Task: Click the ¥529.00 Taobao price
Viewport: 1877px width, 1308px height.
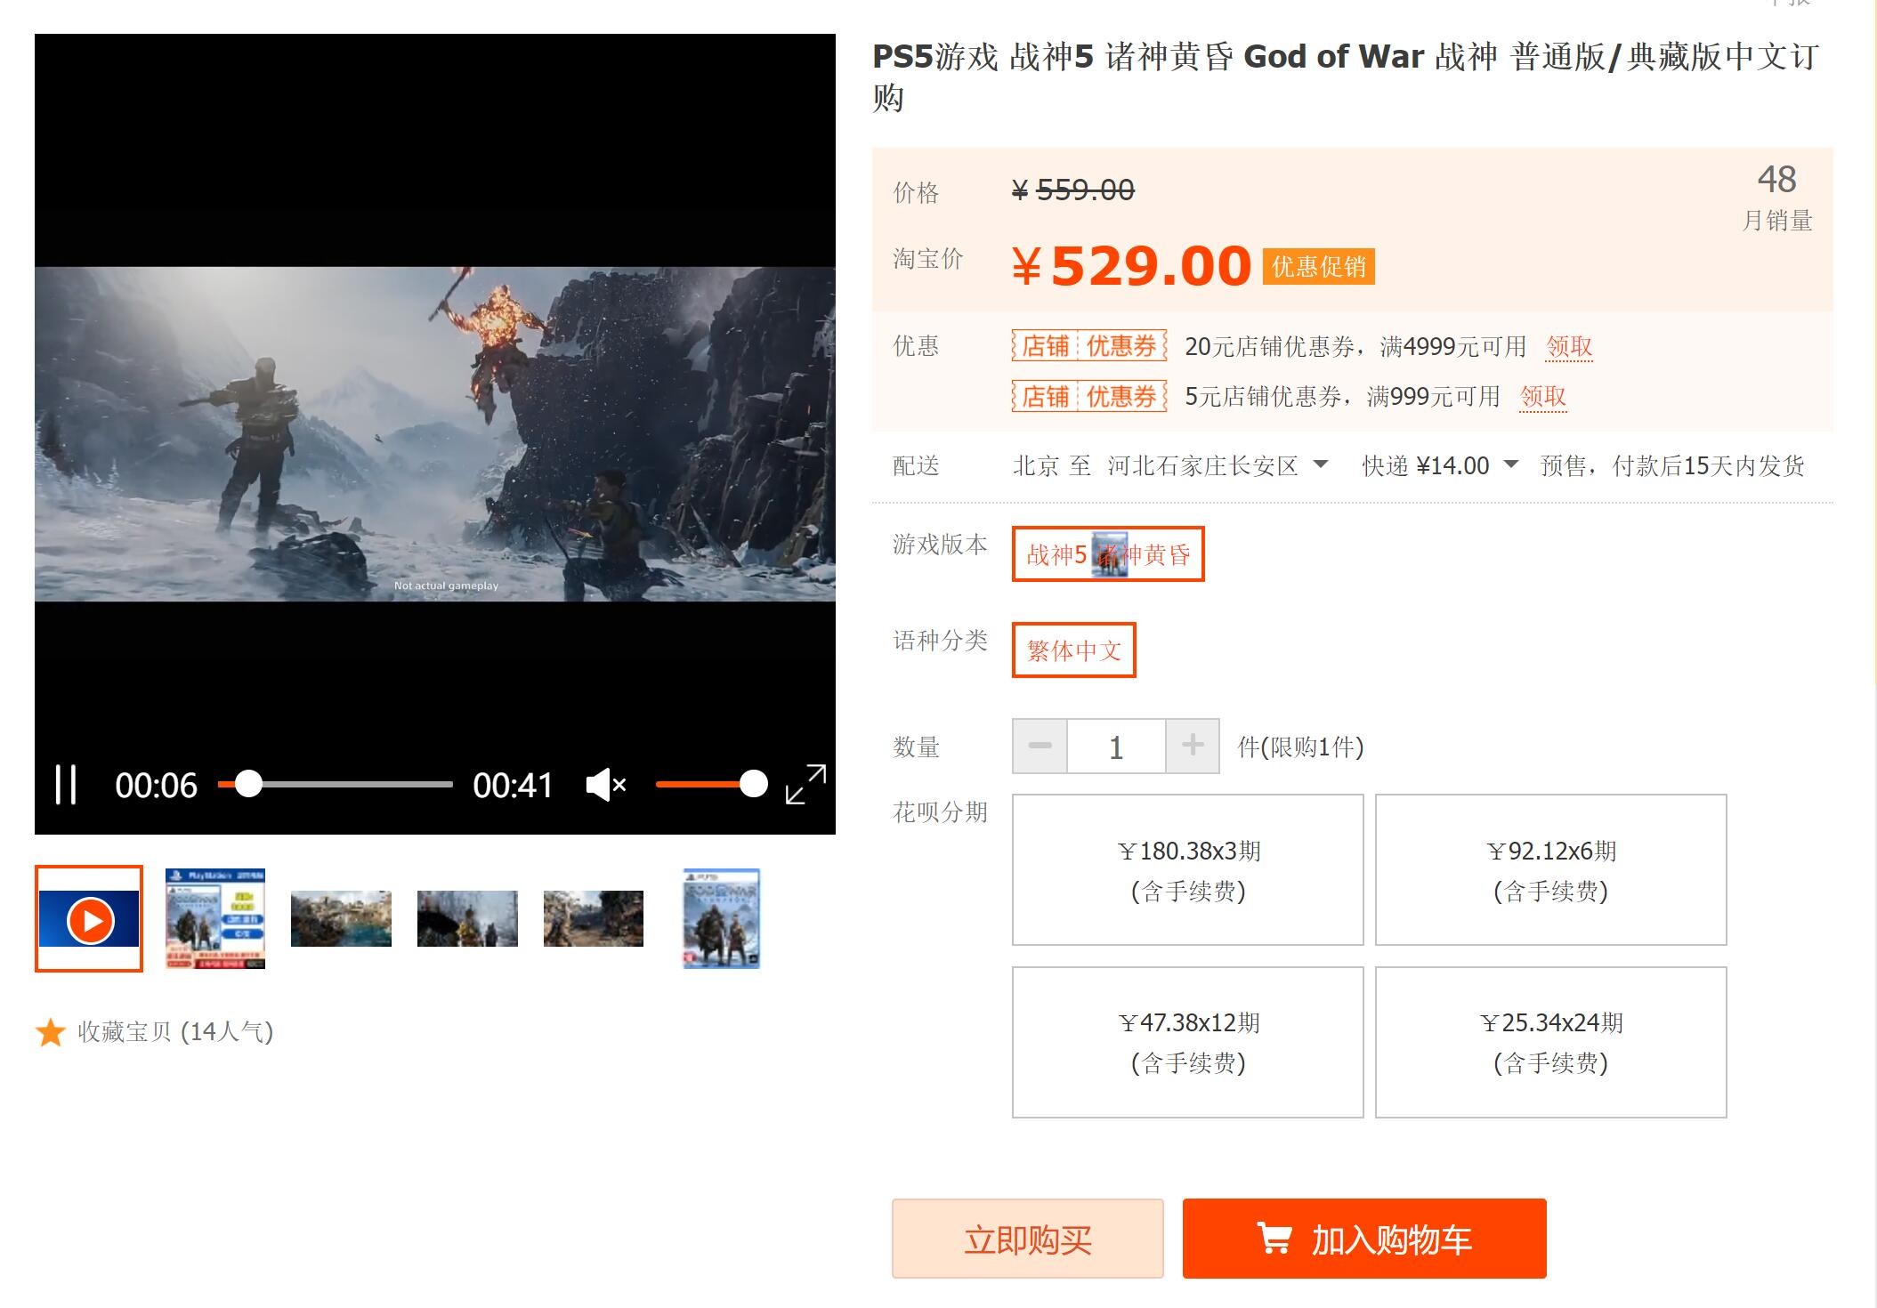Action: click(1131, 265)
